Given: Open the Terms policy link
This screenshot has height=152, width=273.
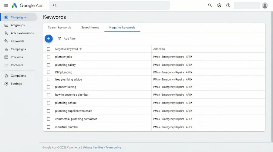Looking at the screenshot, I should click(113, 147).
